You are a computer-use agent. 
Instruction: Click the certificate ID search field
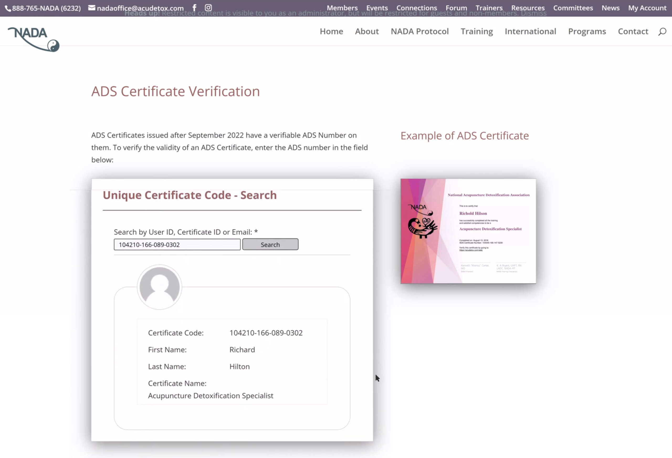pos(177,244)
